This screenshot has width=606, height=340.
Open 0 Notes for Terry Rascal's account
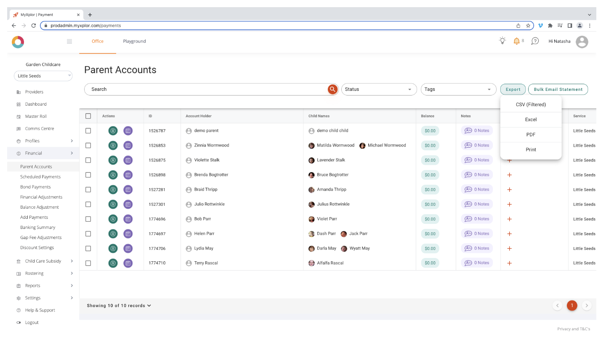click(x=477, y=263)
